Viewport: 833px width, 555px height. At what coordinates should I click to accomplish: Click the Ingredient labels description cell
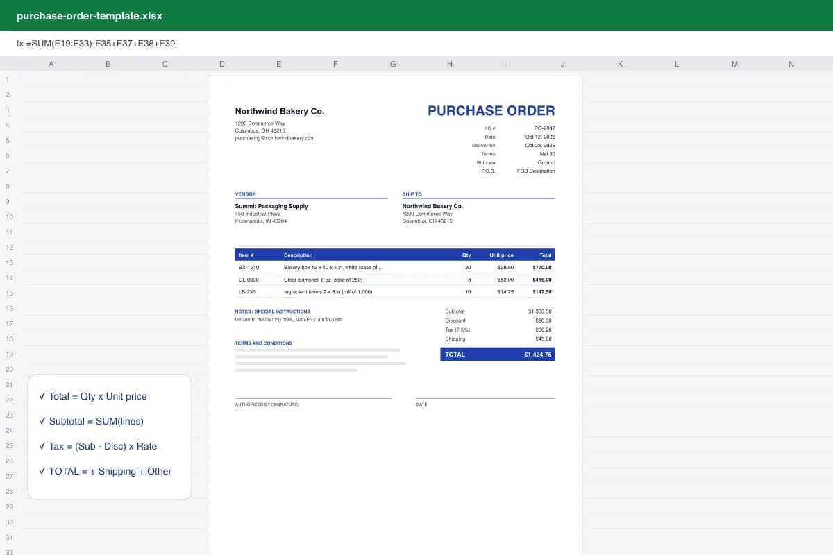pyautogui.click(x=328, y=292)
